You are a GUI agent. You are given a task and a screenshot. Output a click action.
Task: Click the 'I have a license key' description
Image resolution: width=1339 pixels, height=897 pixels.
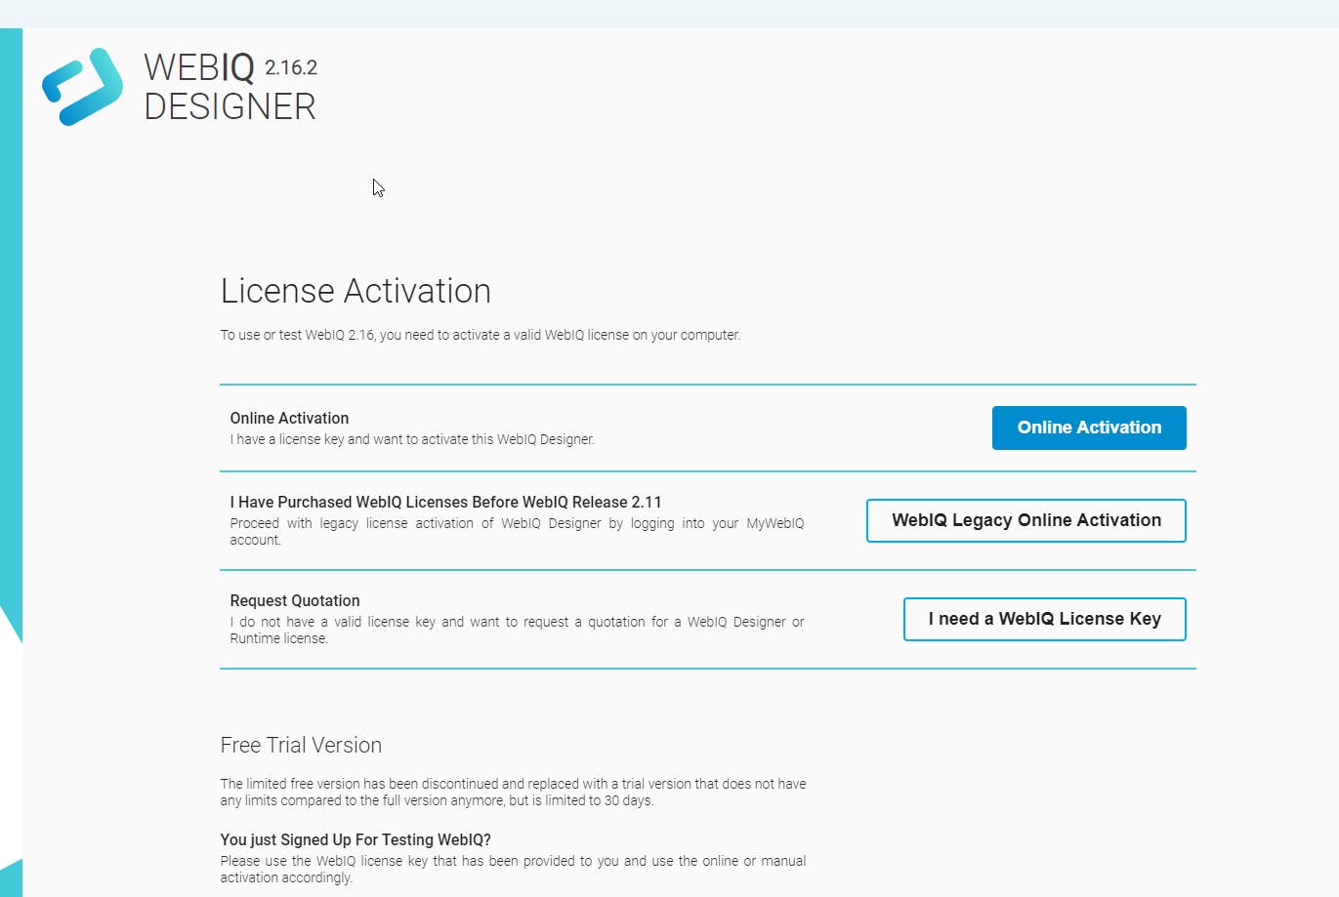click(x=412, y=439)
